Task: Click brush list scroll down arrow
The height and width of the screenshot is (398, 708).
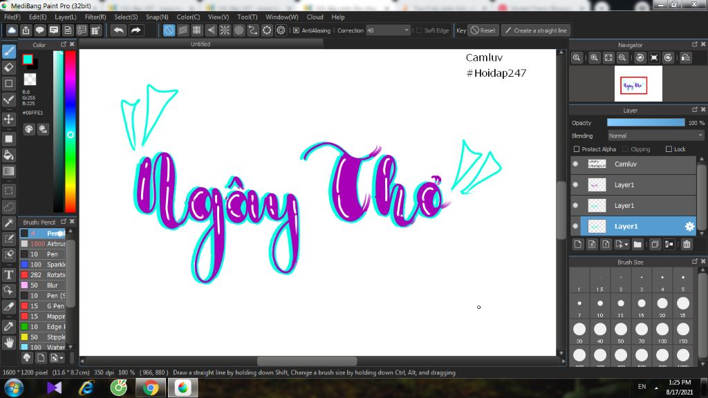Action: pos(71,347)
